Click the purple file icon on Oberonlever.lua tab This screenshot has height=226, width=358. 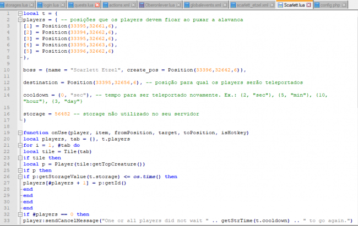pos(142,5)
